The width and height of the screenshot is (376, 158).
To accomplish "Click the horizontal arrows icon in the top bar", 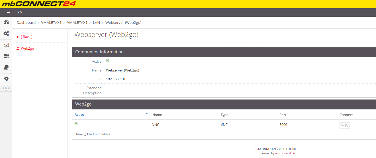I will [9, 12].
